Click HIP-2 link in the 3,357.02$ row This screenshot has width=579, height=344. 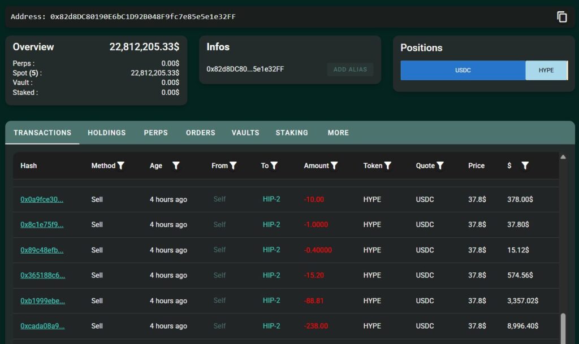(x=271, y=301)
